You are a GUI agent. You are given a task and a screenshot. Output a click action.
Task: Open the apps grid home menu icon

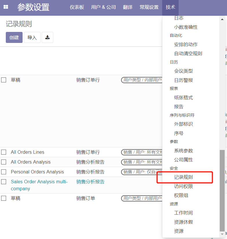click(x=6, y=7)
